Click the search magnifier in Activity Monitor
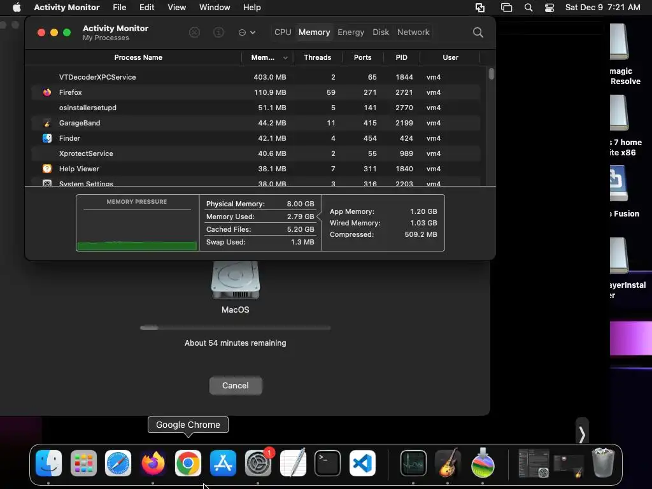This screenshot has width=652, height=489. [x=478, y=32]
